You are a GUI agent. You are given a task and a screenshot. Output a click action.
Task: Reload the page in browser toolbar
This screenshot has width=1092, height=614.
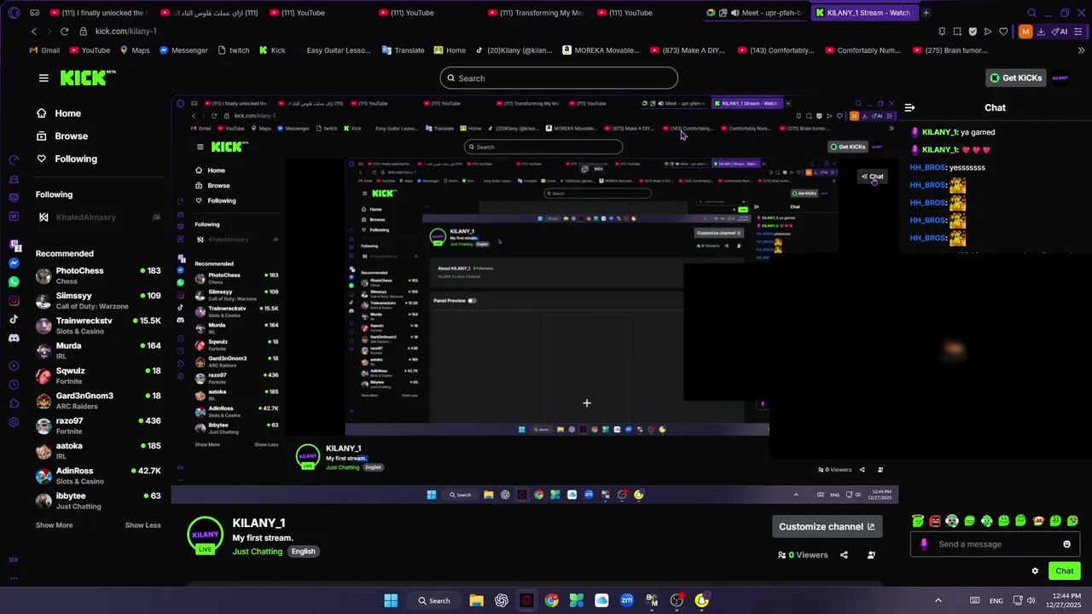coord(64,32)
